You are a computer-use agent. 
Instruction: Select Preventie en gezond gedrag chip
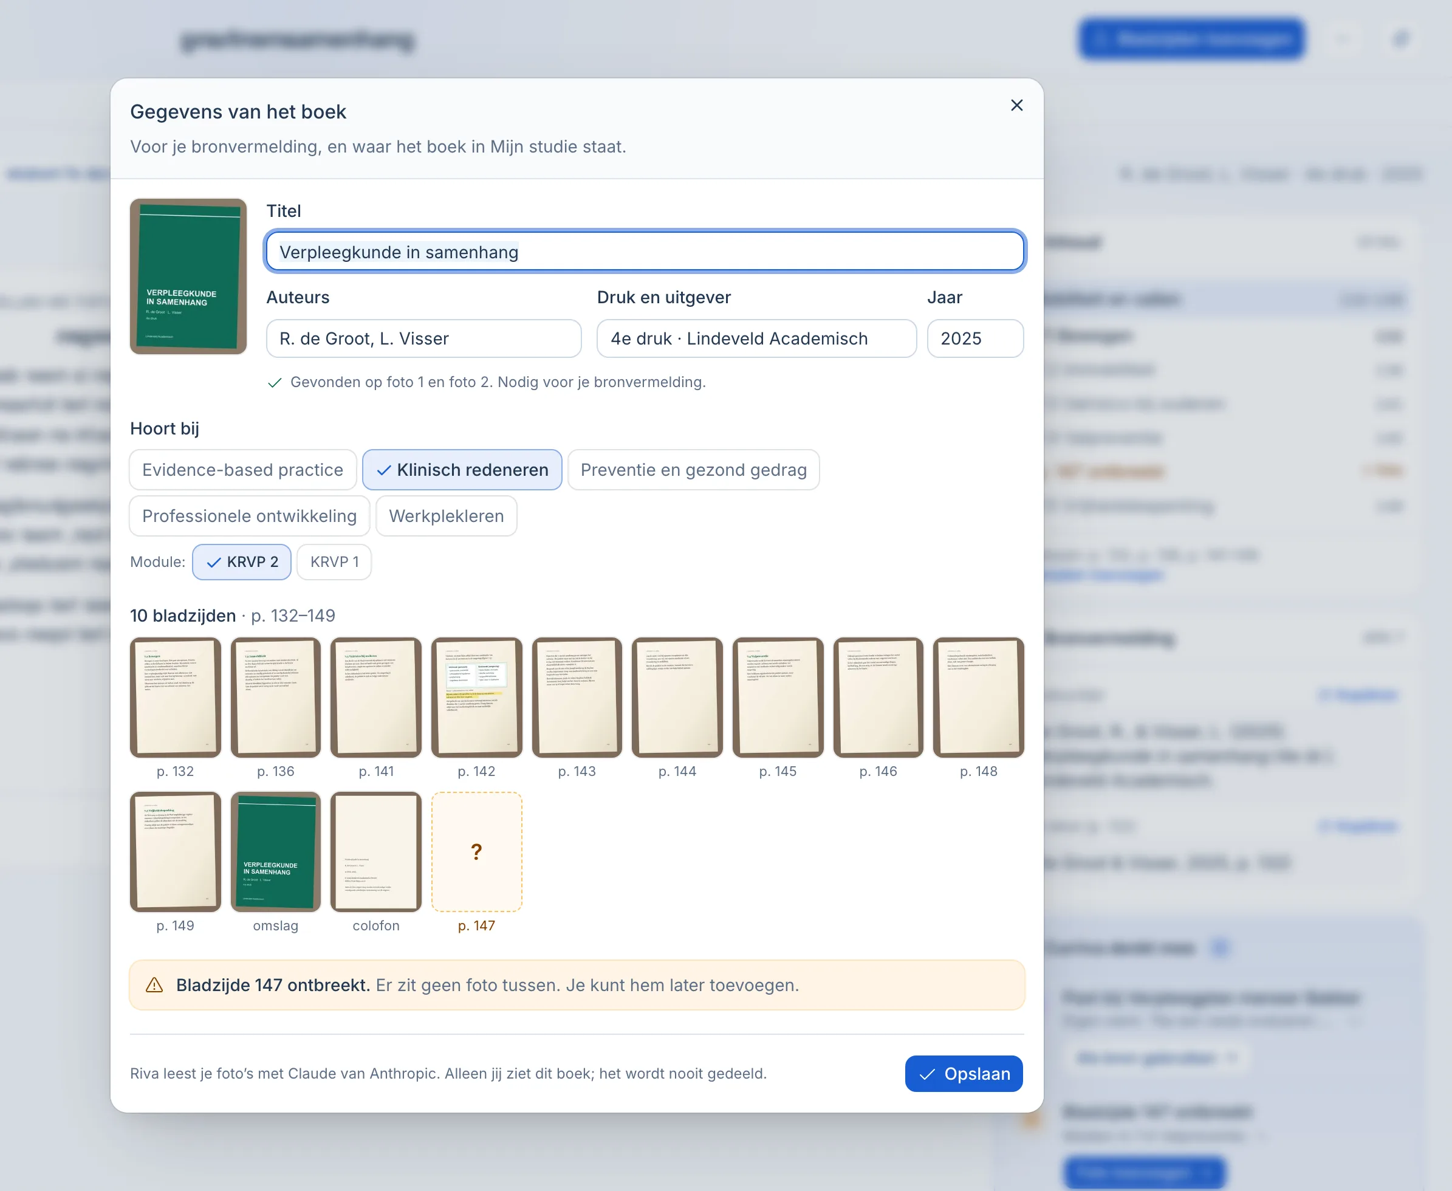[693, 470]
